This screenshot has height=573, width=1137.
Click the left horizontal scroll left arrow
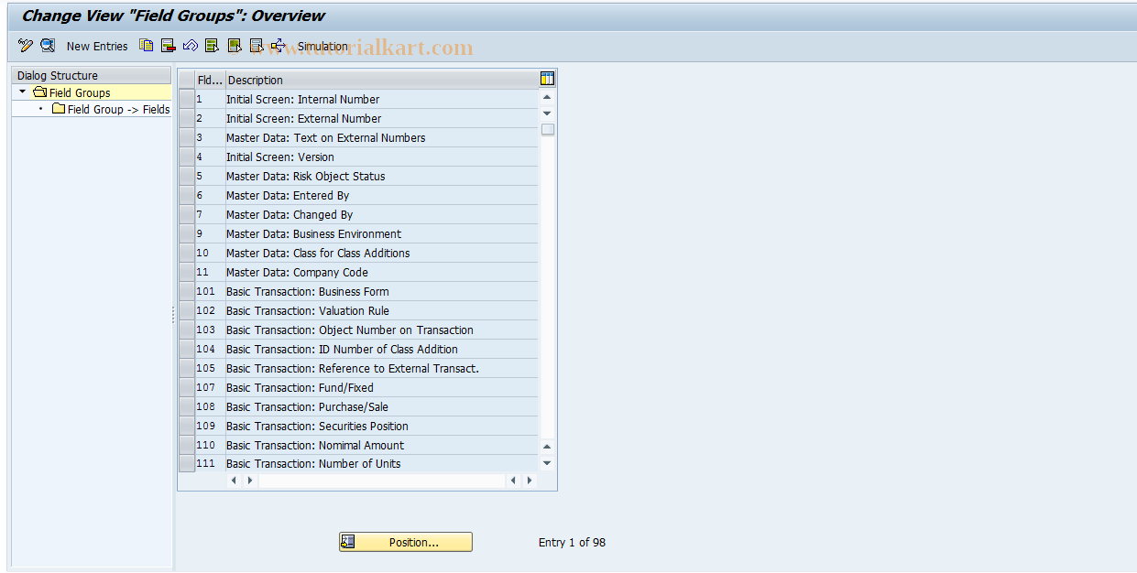(234, 480)
